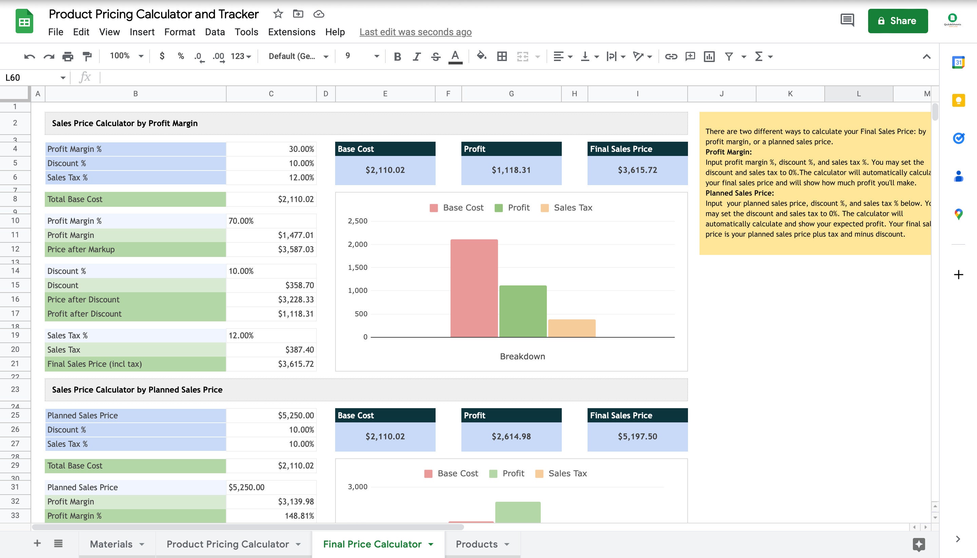Add a new sheet with the plus button
Screen dimensions: 977x558
tap(37, 543)
